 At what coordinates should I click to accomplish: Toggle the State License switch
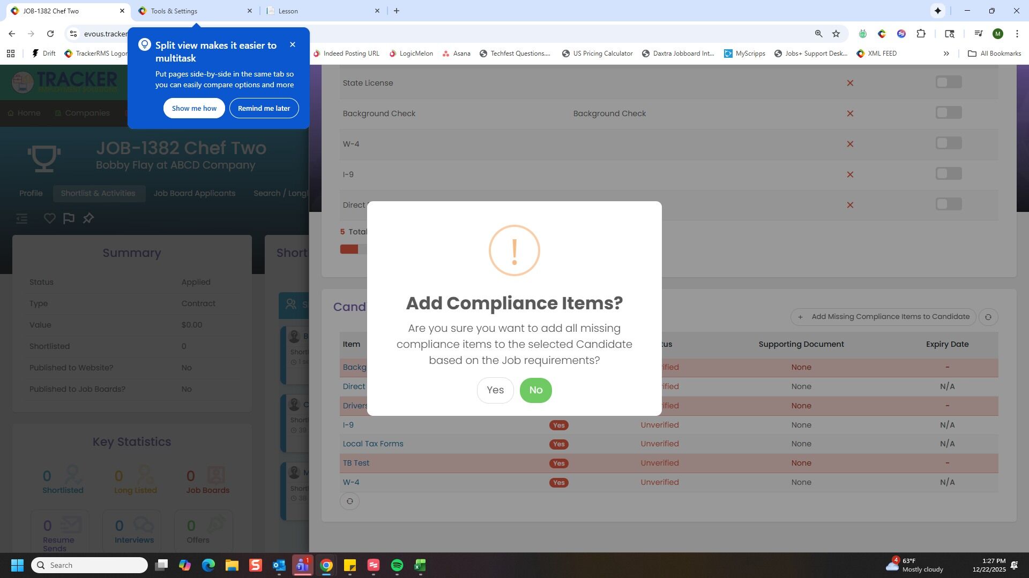click(948, 82)
